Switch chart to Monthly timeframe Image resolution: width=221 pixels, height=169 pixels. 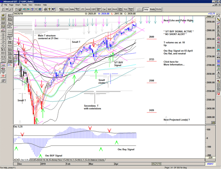pos(159,9)
